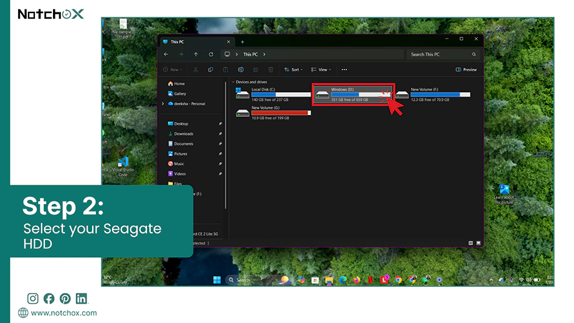Click the Delete trash icon in toolbar
574x323 pixels.
(271, 70)
